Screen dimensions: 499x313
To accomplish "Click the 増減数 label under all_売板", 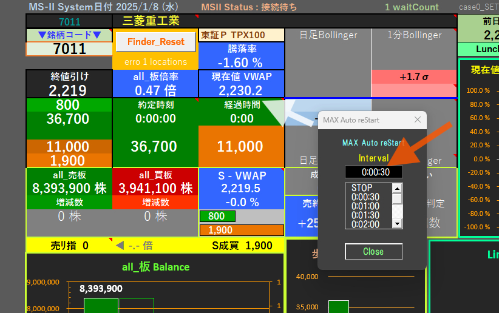I will 69,203.
